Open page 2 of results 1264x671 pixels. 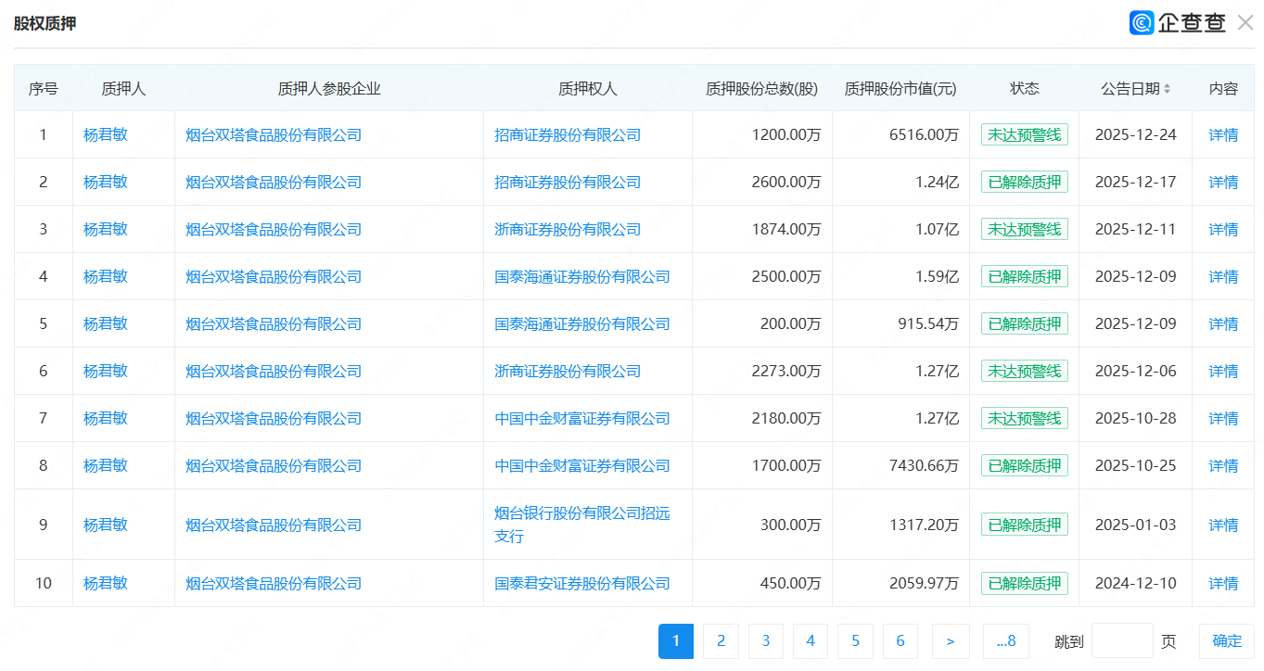point(721,640)
